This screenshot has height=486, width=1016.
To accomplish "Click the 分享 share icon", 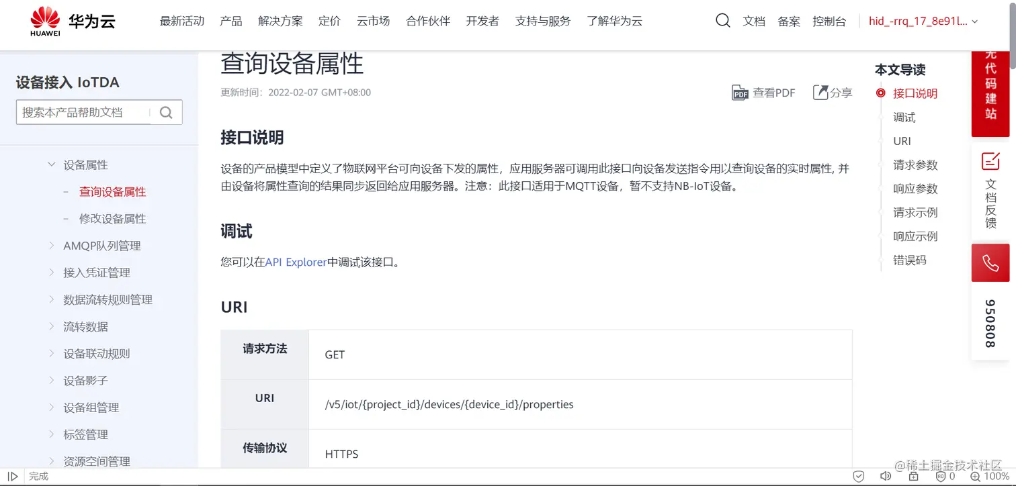I will (x=820, y=93).
